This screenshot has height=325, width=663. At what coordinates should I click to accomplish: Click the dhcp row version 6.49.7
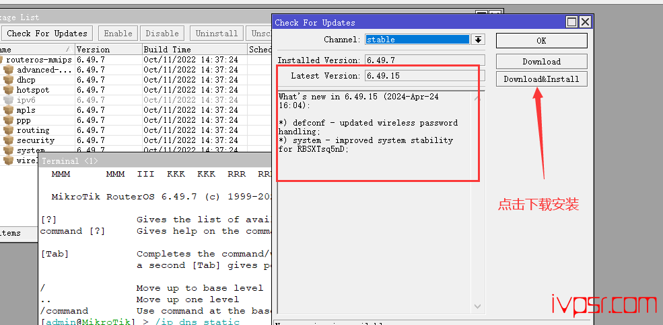(x=91, y=80)
